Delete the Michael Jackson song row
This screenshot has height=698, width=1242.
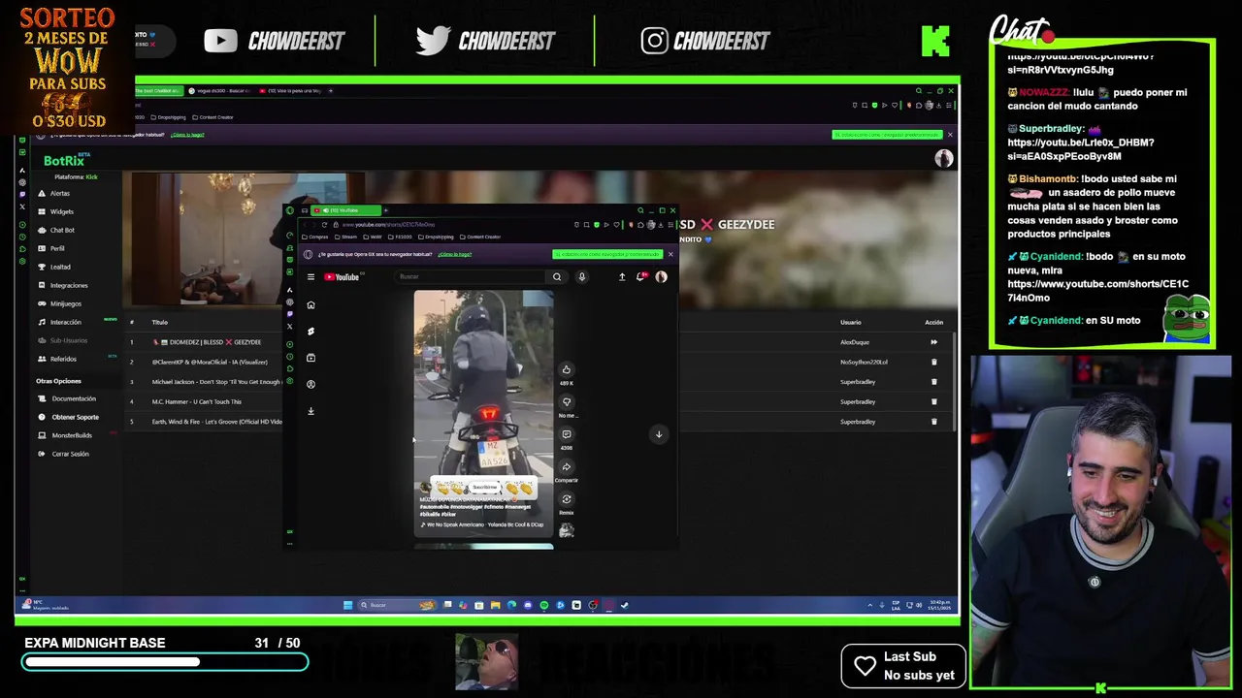[x=934, y=382]
